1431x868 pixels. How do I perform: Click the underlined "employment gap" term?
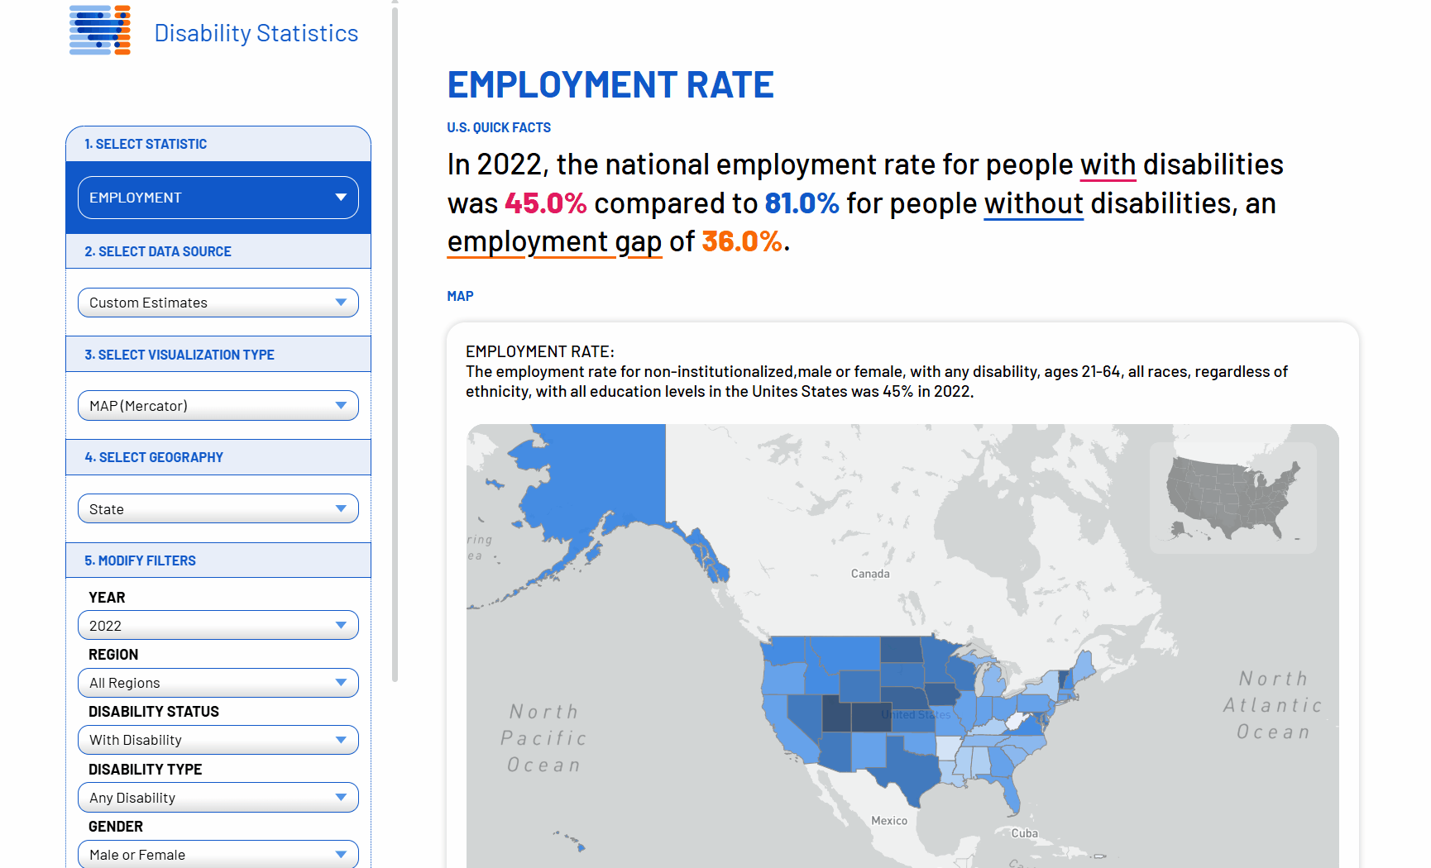[x=554, y=242]
